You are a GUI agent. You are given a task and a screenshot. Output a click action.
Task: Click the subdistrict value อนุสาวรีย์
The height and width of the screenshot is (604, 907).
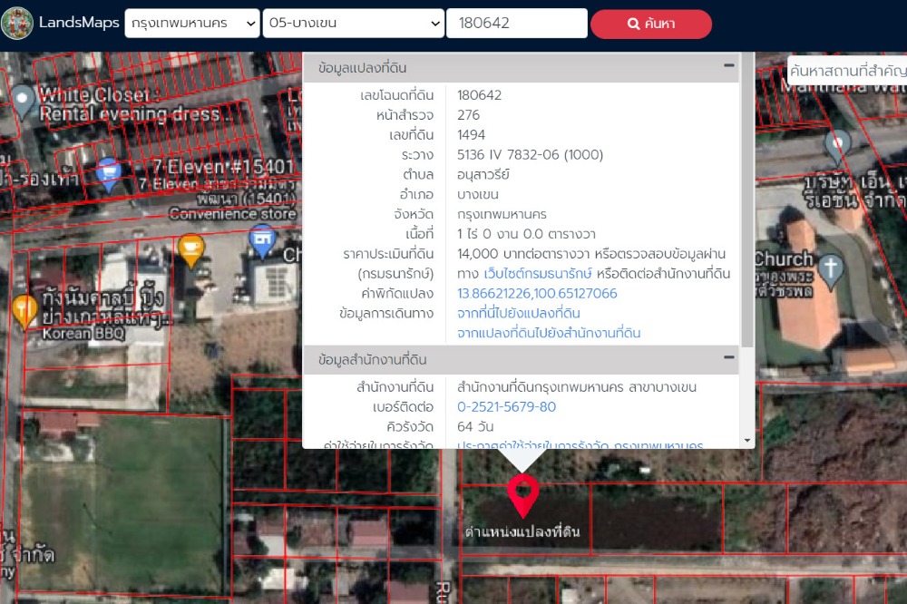(483, 175)
